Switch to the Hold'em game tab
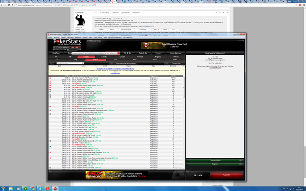This screenshot has height=191, width=306. (x=56, y=53)
